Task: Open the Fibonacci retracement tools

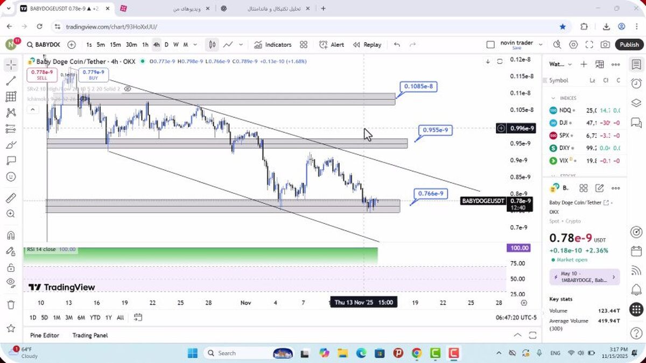Action: click(11, 97)
